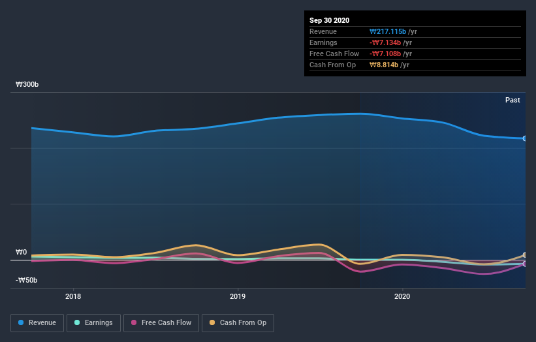
Task: Click the Cash From Op endpoint marker
Action: click(525, 255)
